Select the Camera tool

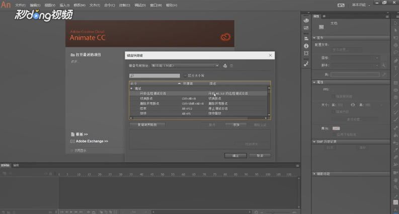(395, 173)
